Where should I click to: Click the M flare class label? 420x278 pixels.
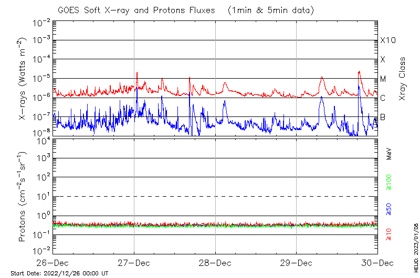383,79
